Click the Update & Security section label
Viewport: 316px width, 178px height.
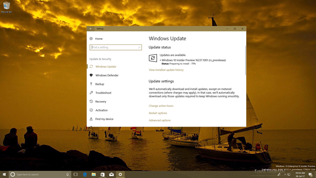click(100, 59)
